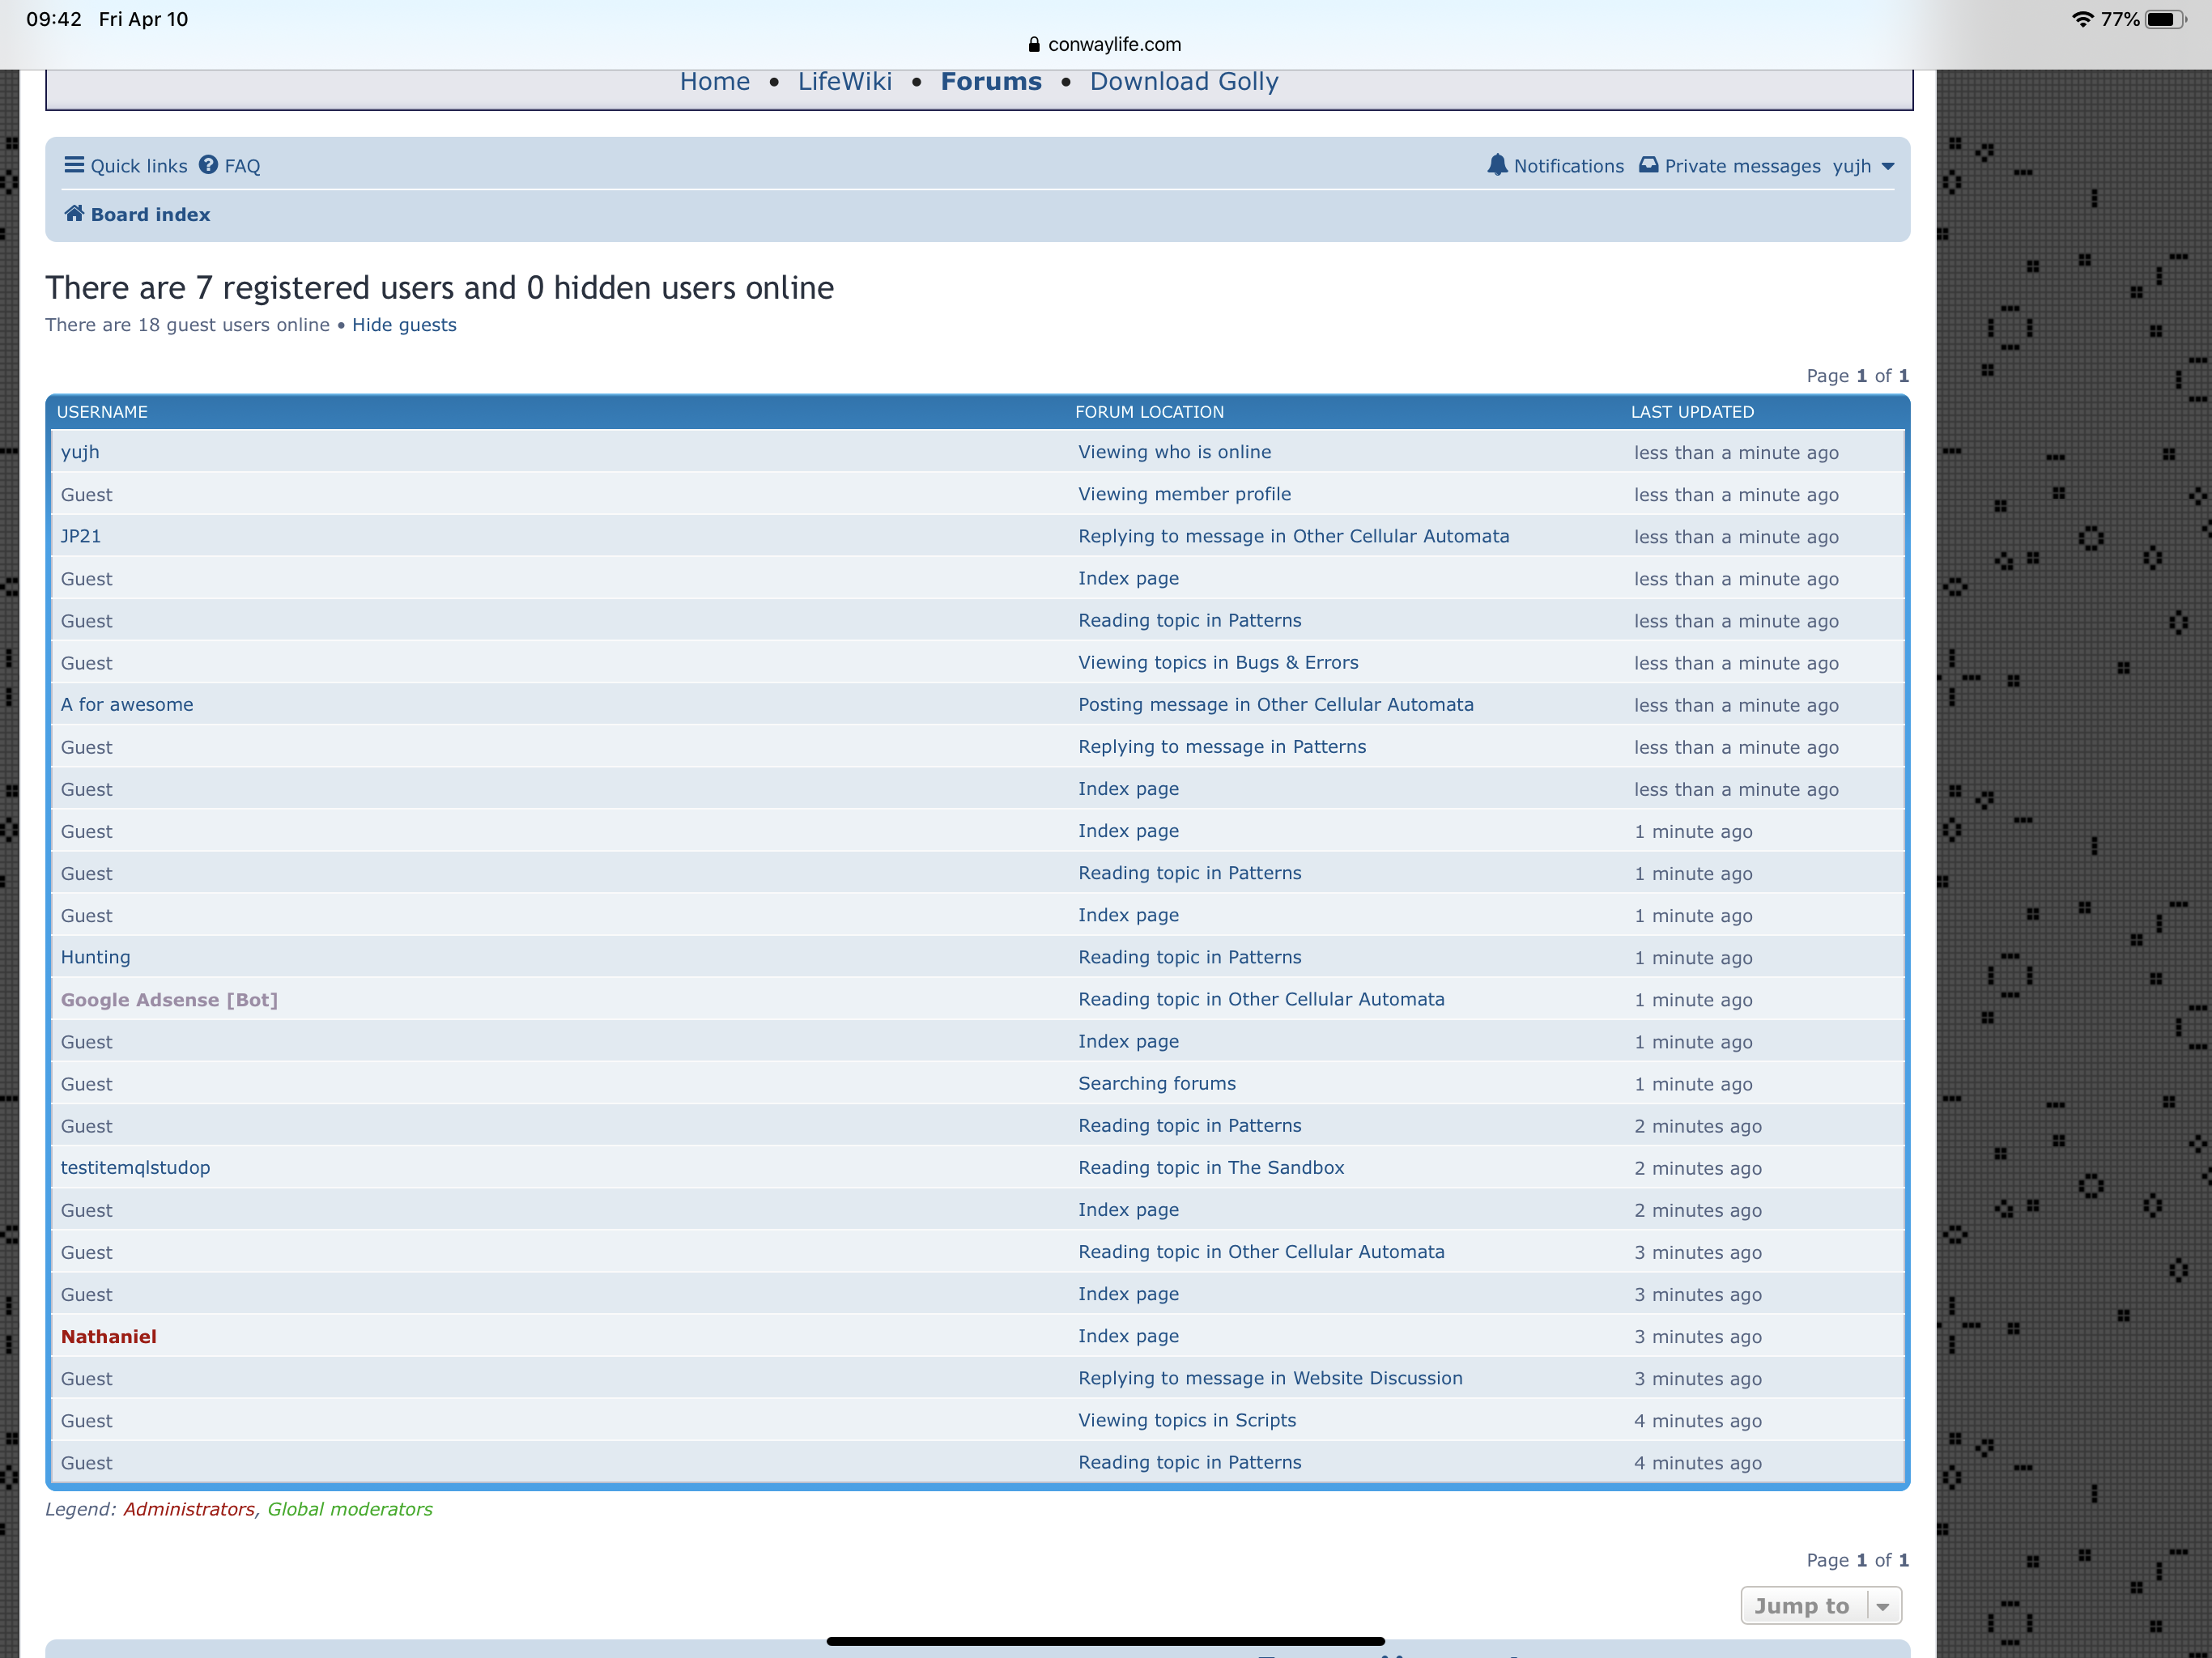Image resolution: width=2212 pixels, height=1658 pixels.
Task: Open the Jump to dropdown
Action: coord(1821,1606)
